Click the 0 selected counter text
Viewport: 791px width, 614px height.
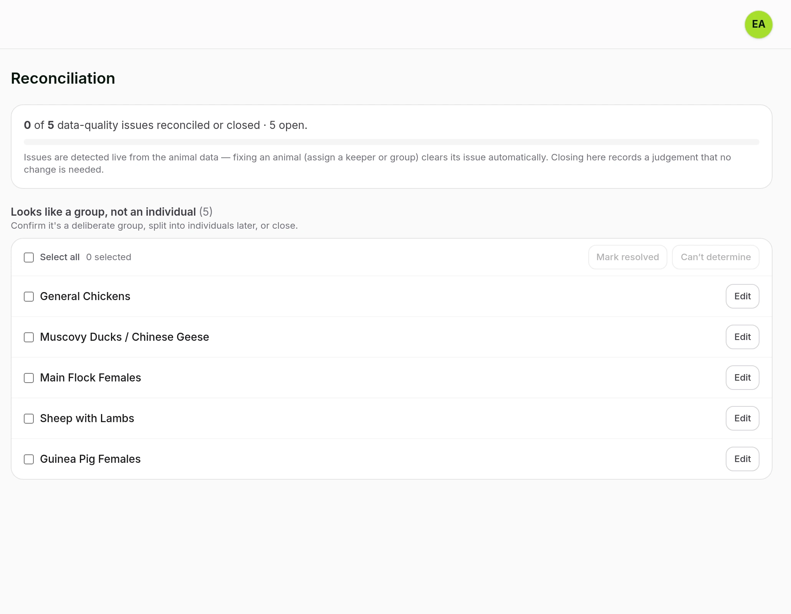coord(109,257)
